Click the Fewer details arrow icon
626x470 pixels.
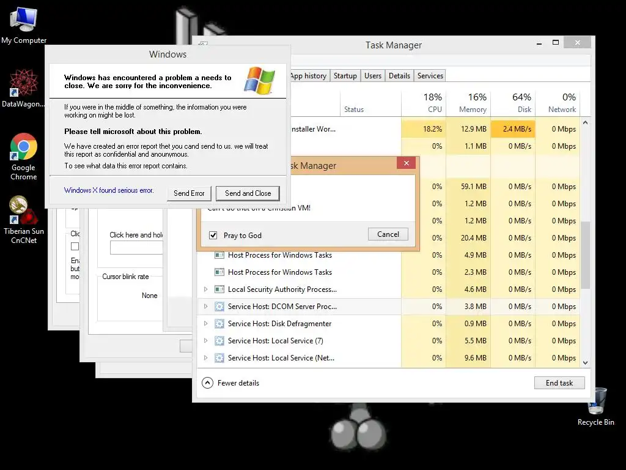click(208, 383)
